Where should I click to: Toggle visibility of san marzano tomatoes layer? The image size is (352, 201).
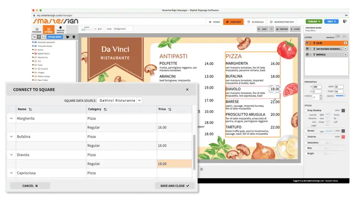click(307, 49)
